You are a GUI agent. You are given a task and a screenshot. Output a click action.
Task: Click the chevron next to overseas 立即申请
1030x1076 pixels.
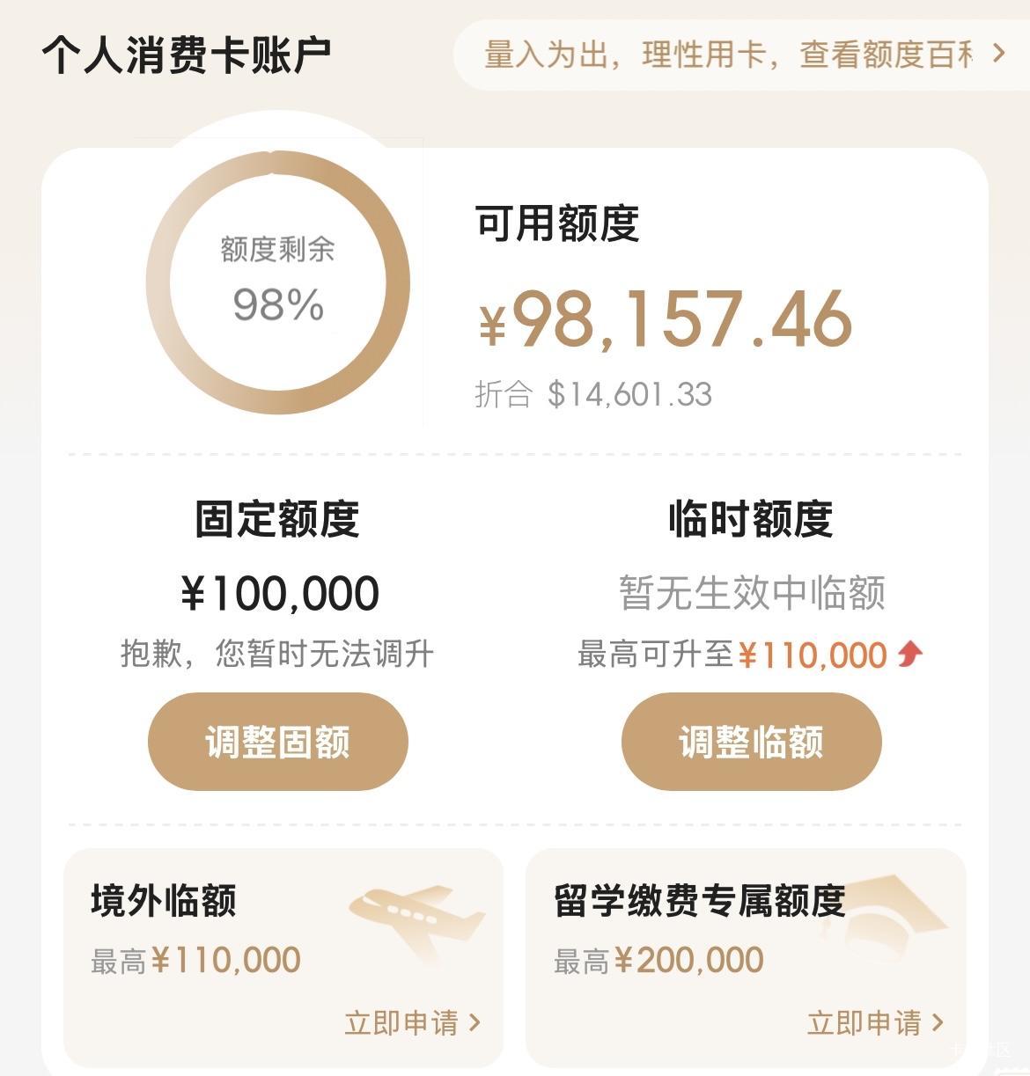475,1022
